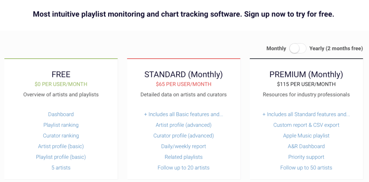Viewport: 369px width, 182px height.
Task: Click the Priority support link
Action: [306, 157]
